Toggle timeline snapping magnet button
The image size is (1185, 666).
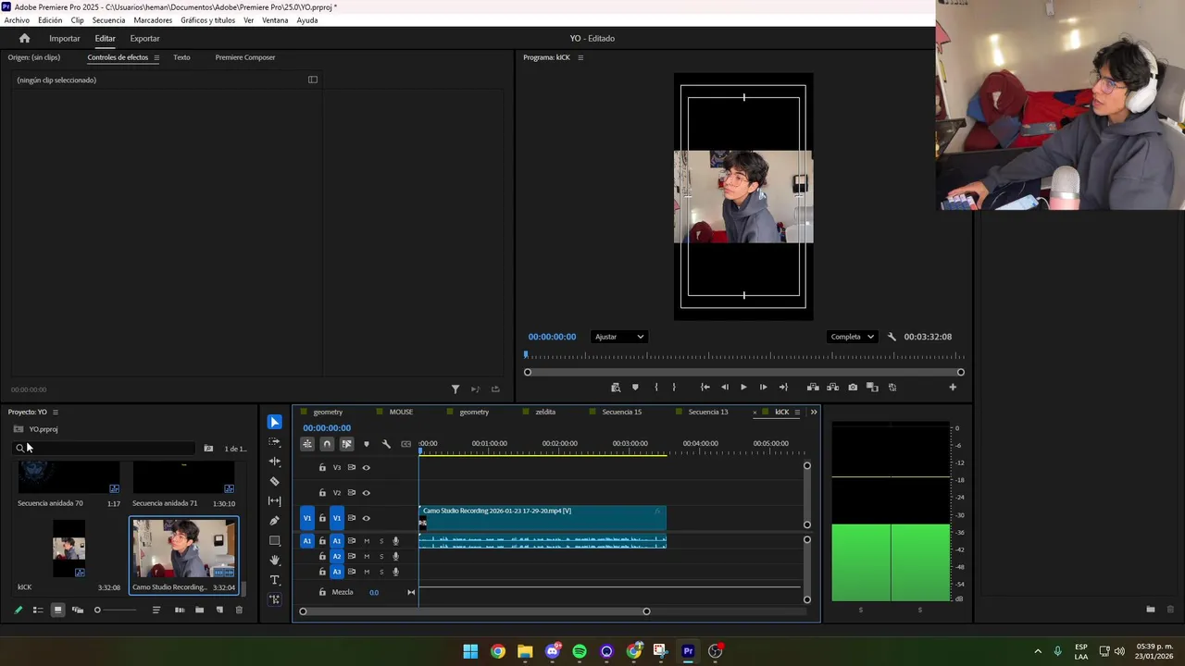[327, 444]
